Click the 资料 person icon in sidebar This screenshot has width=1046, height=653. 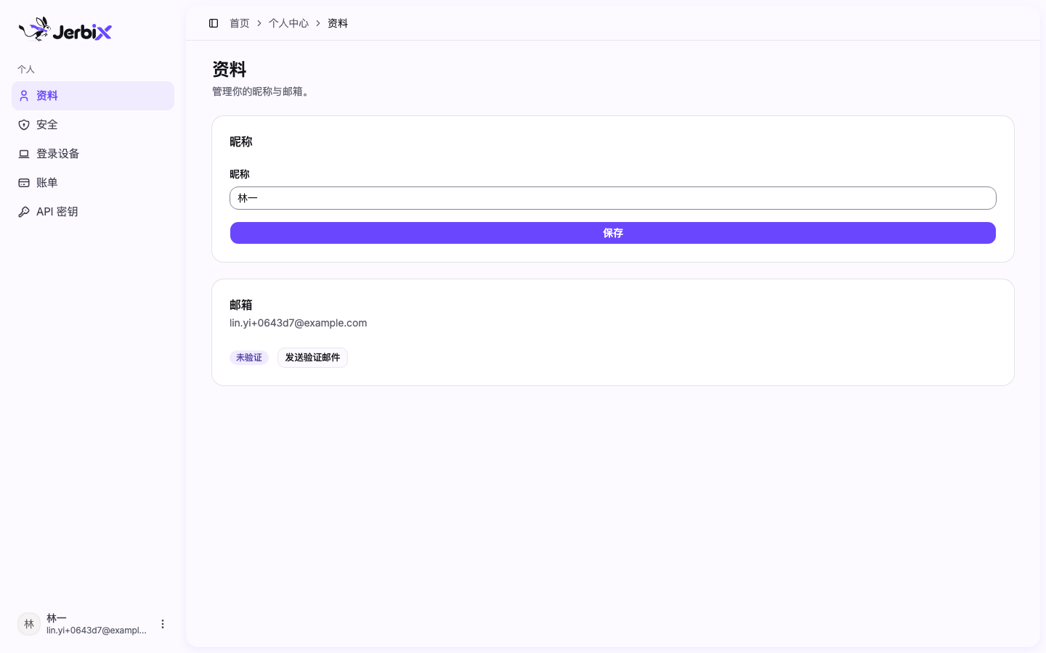coord(24,96)
